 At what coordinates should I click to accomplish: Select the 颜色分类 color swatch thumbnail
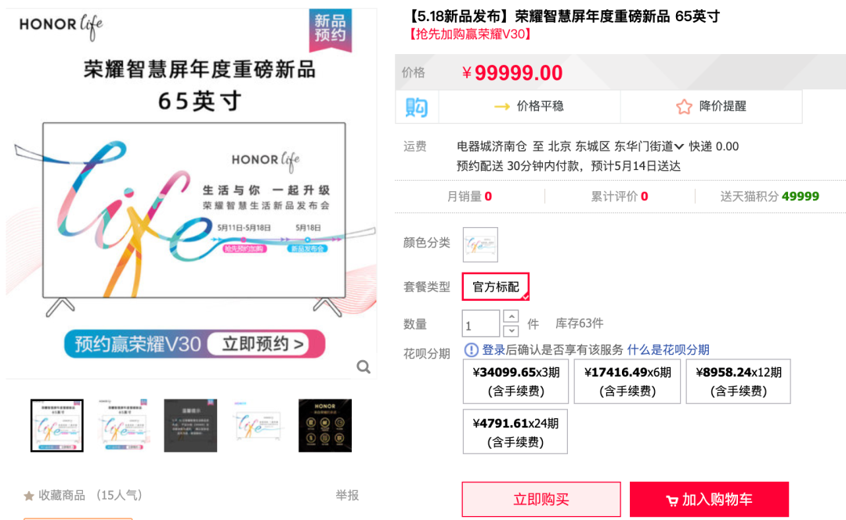click(480, 245)
